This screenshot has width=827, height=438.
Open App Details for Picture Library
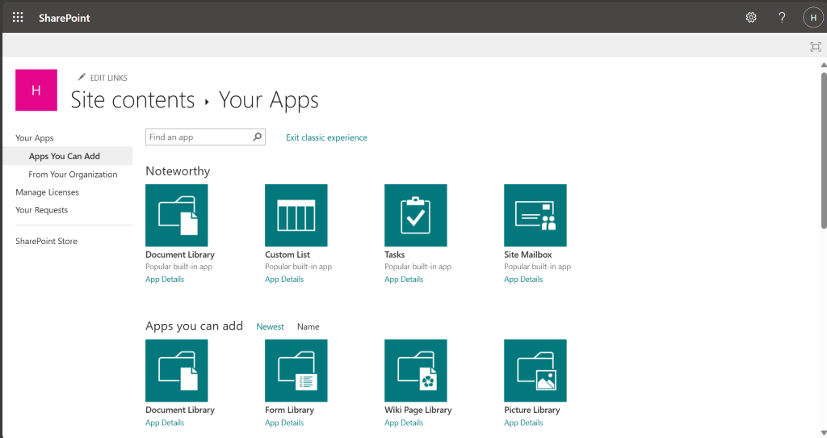523,423
